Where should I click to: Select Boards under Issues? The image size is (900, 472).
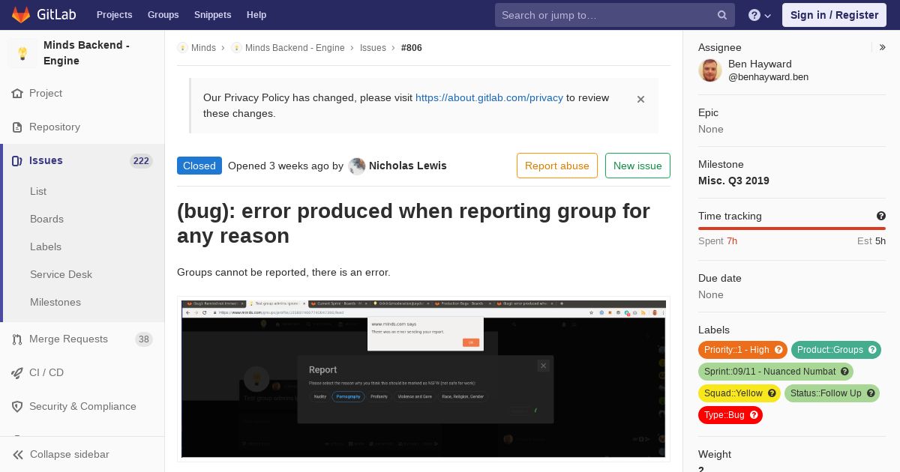[x=46, y=219]
